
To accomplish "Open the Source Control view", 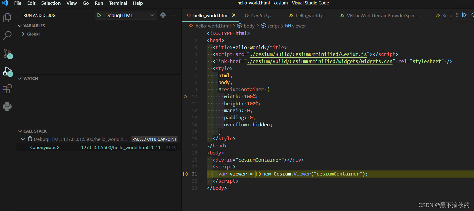I will [x=7, y=54].
